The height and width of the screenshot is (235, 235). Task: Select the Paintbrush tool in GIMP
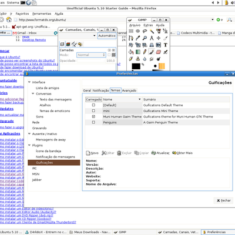152,52
